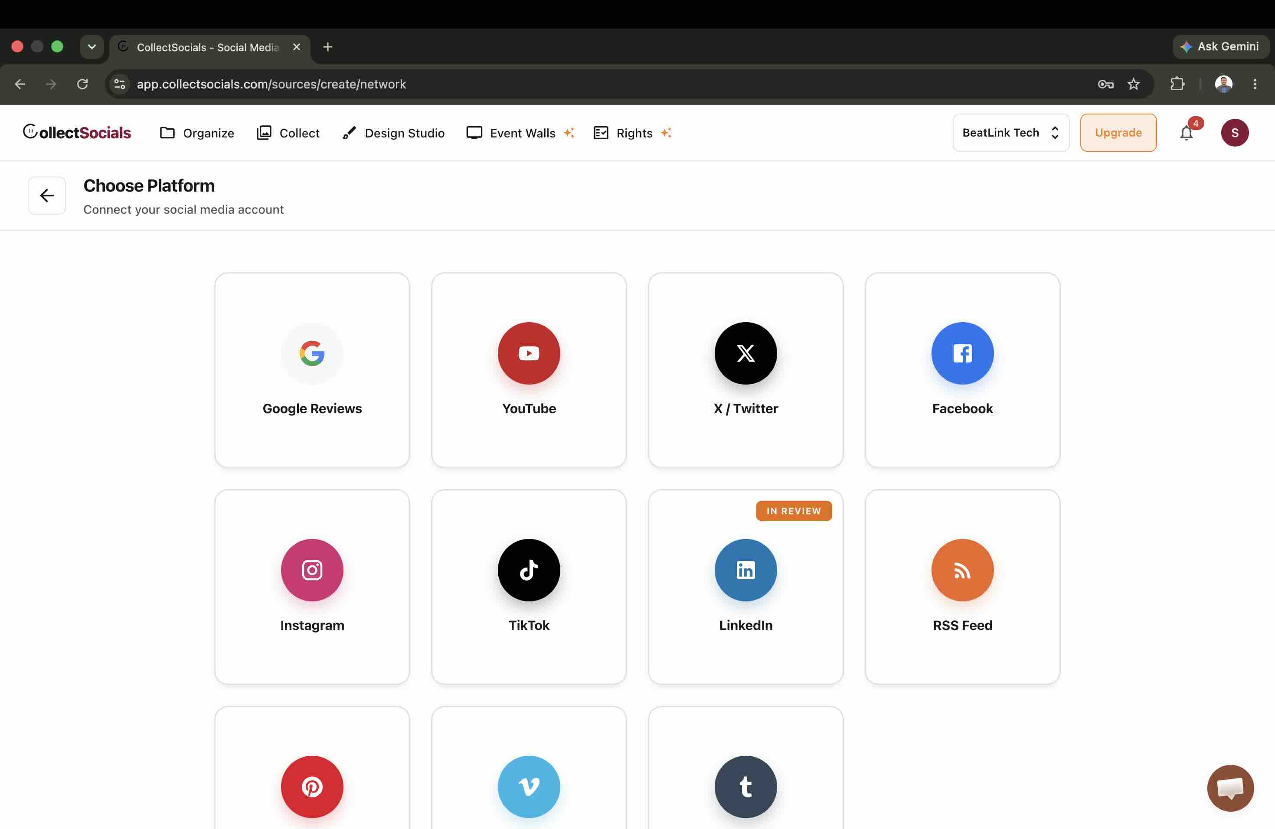Viewport: 1275px width, 829px height.
Task: Choose the Instagram platform icon
Action: click(312, 570)
